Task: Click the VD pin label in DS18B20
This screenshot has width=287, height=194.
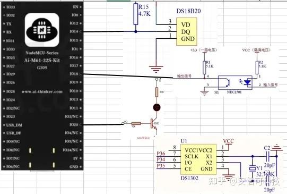Action: (186, 25)
